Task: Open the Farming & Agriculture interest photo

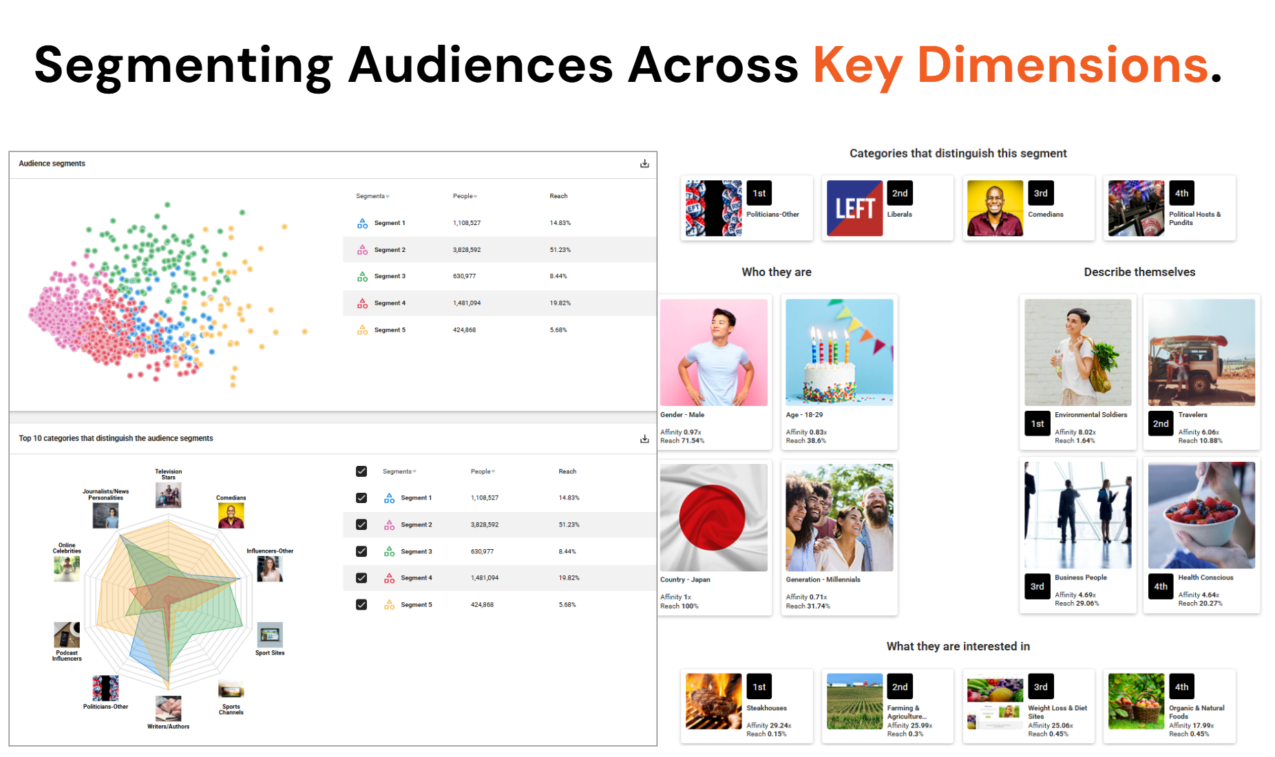Action: [854, 701]
